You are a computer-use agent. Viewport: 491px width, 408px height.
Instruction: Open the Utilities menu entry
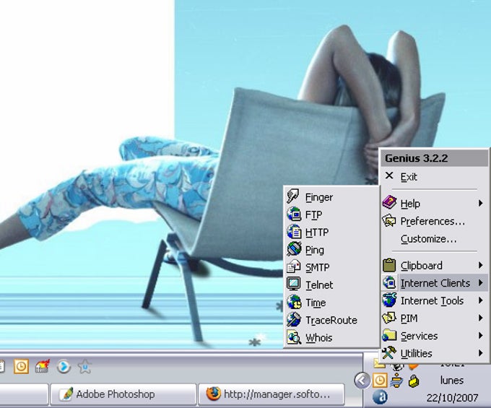(434, 353)
